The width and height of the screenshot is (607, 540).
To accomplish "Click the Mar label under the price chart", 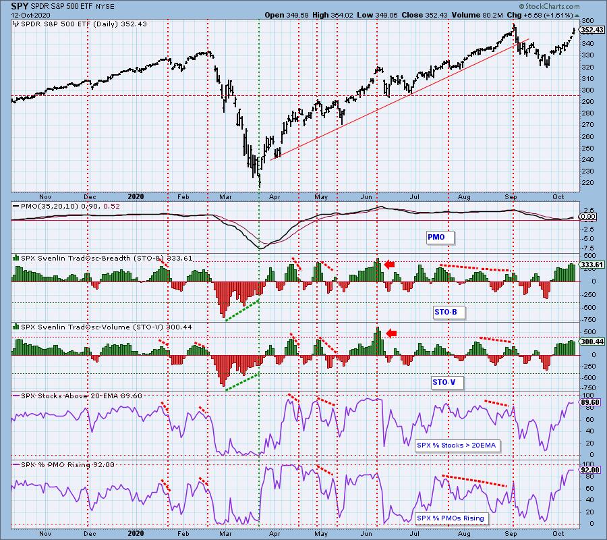I will pos(225,197).
